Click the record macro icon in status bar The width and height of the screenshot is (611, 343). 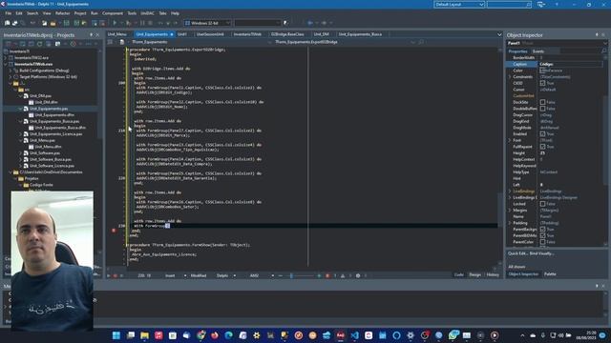[115, 275]
